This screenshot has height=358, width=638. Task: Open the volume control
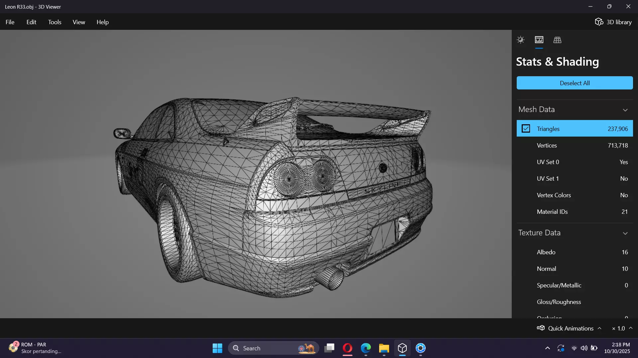click(x=584, y=348)
